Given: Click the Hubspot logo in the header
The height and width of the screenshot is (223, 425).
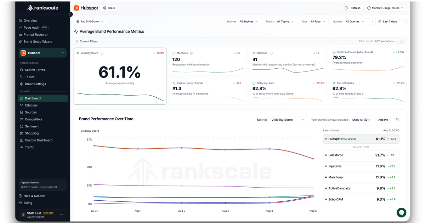Looking at the screenshot, I should (76, 8).
